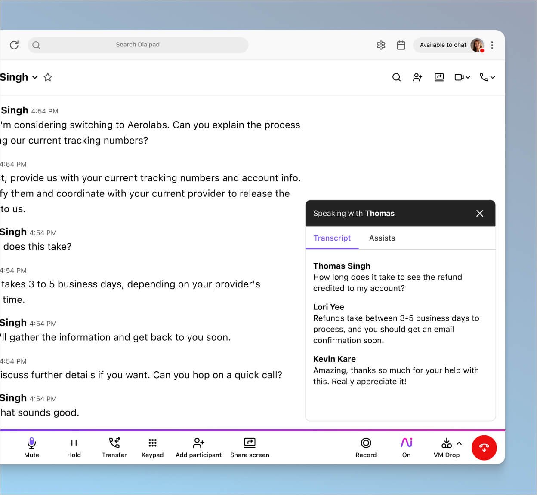
Task: Star the Singh conversation as favorite
Action: [48, 77]
